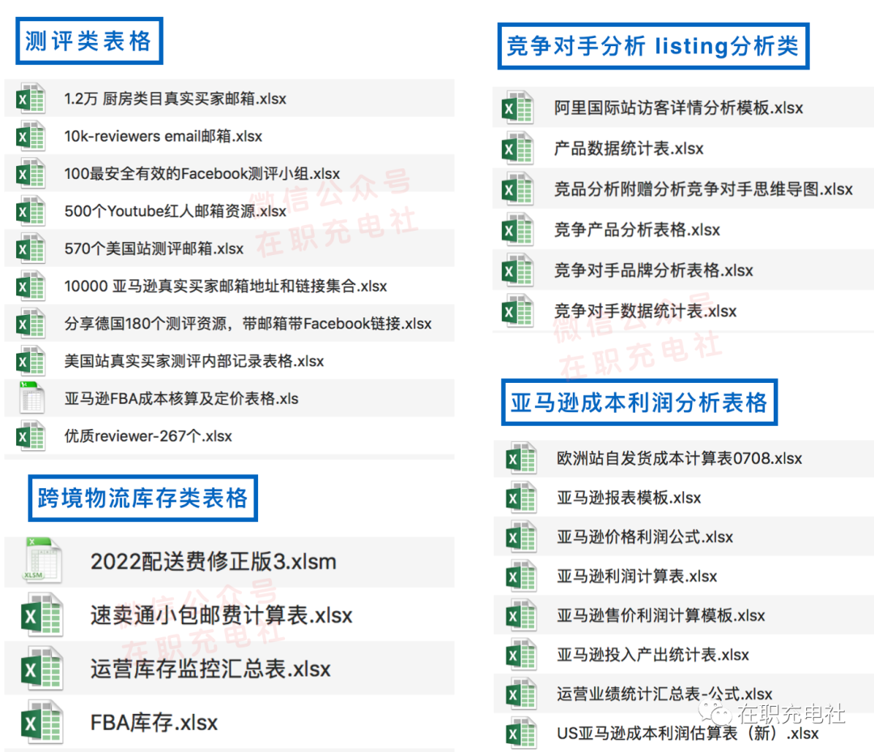Click the icon for 运营业绩统计汇总表-公式.xlsx
This screenshot has height=752, width=874.
pyautogui.click(x=521, y=694)
